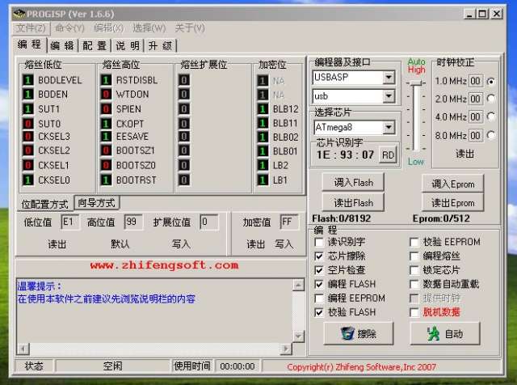Viewport: 517px width, 385px height.
Task: Switch to the 向导方式 tab
Action: pyautogui.click(x=96, y=202)
